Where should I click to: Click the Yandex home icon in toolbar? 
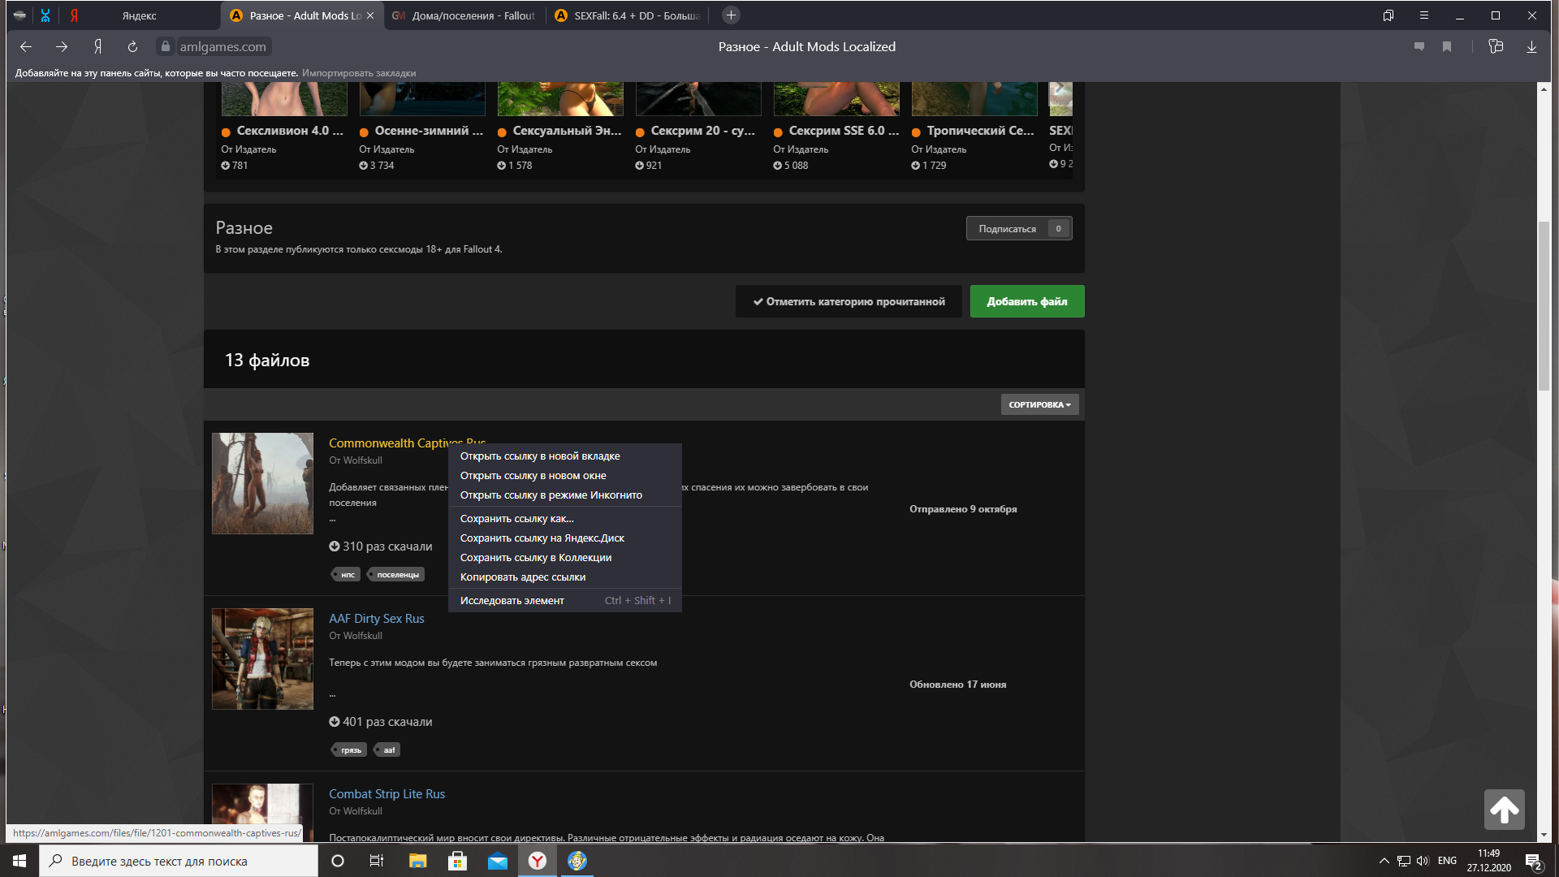pyautogui.click(x=97, y=47)
